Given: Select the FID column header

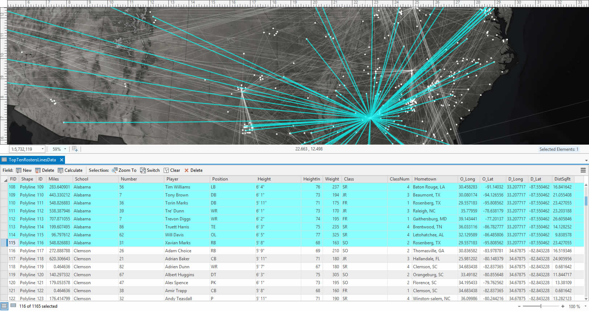Looking at the screenshot, I should click(13, 179).
